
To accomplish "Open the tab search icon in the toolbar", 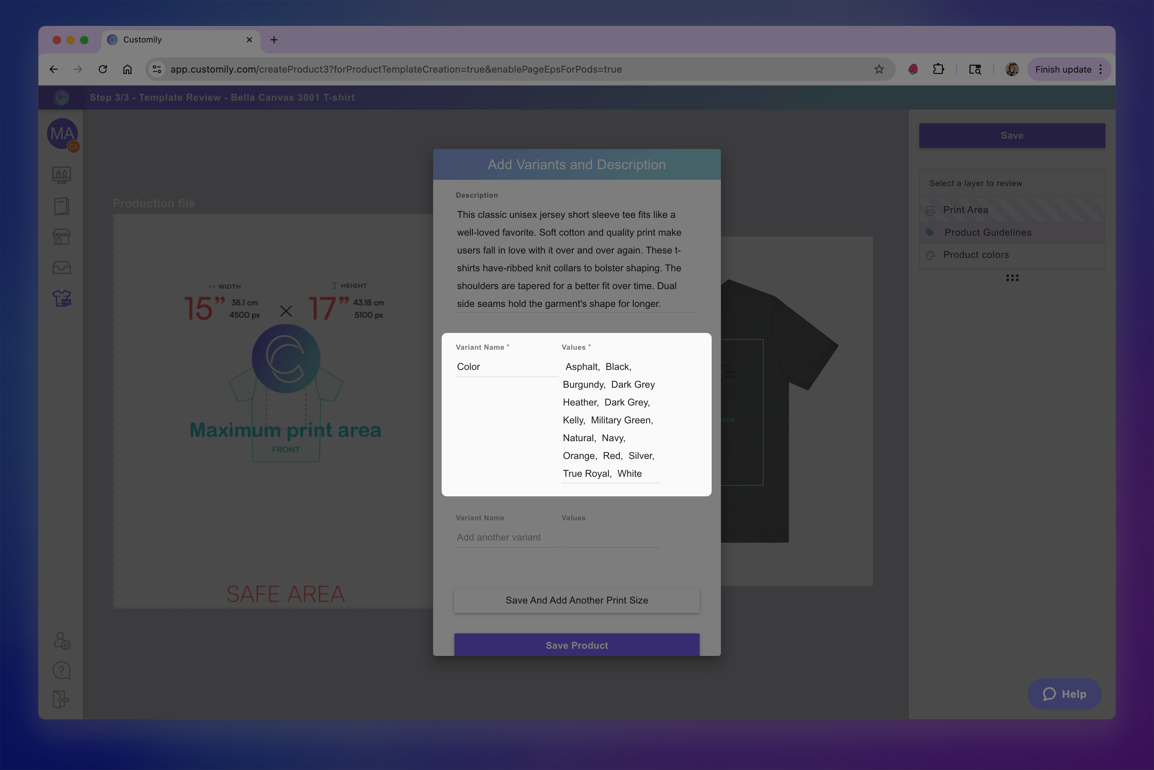I will tap(975, 69).
